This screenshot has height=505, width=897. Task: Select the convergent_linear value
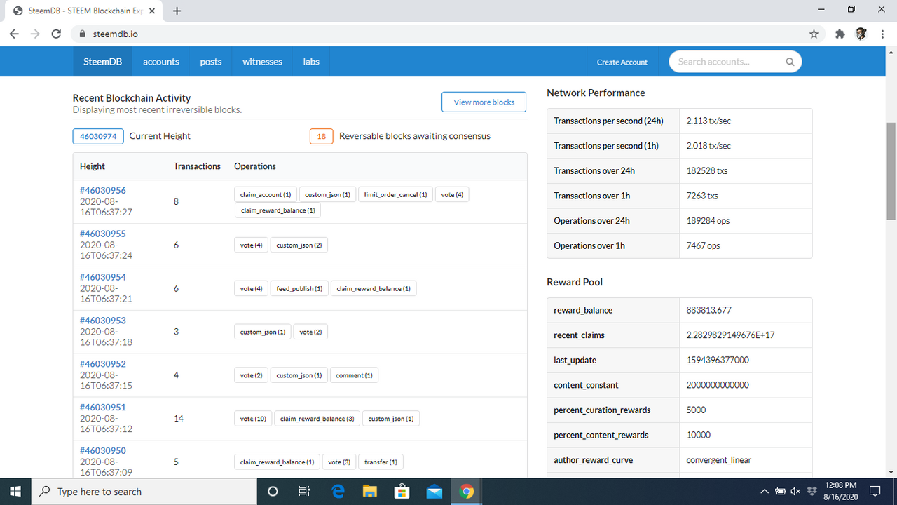click(x=719, y=460)
